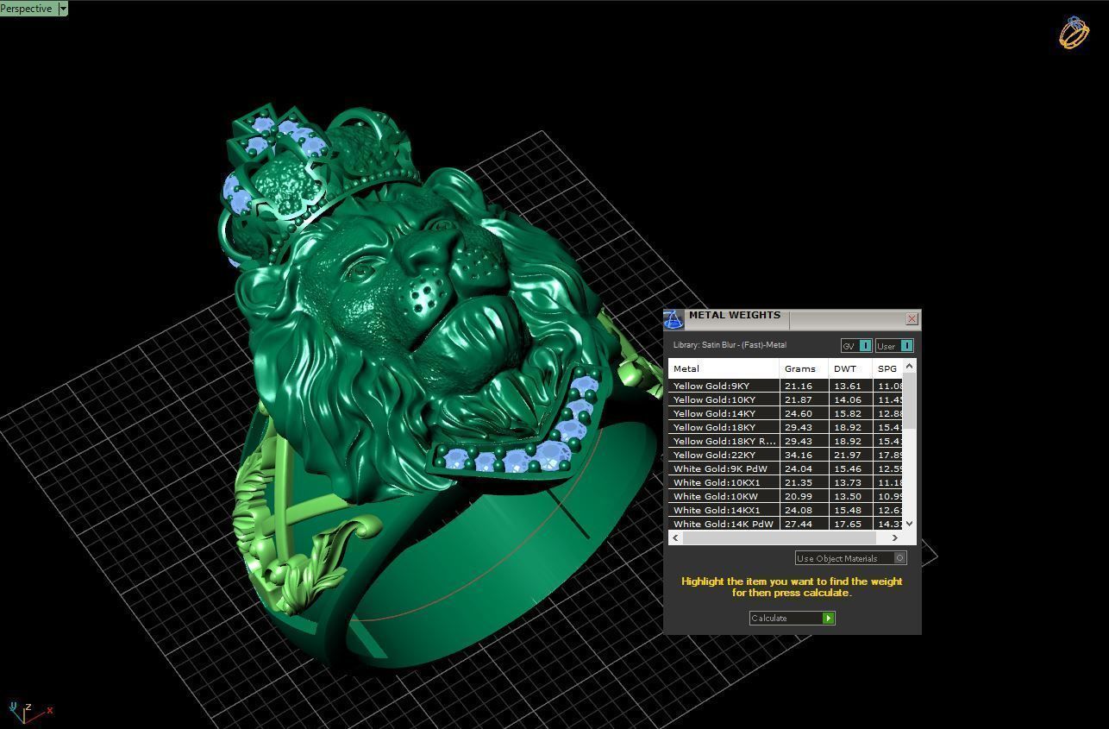Click the 13.61 DWT value

[847, 386]
